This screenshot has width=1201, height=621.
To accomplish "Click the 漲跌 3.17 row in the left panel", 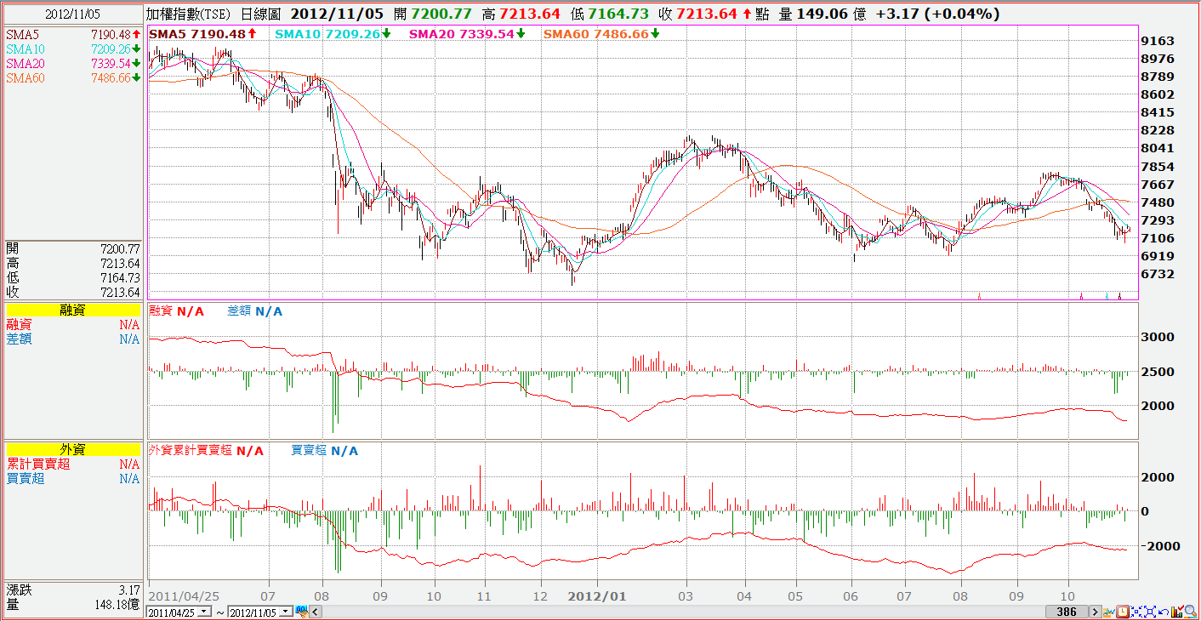I will tap(73, 590).
